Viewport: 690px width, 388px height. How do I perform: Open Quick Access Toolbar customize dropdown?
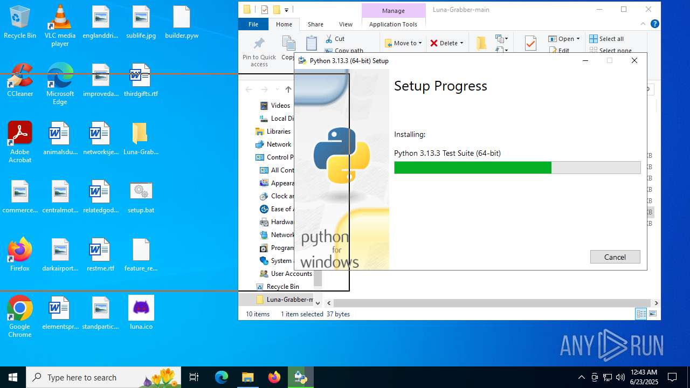click(x=287, y=10)
